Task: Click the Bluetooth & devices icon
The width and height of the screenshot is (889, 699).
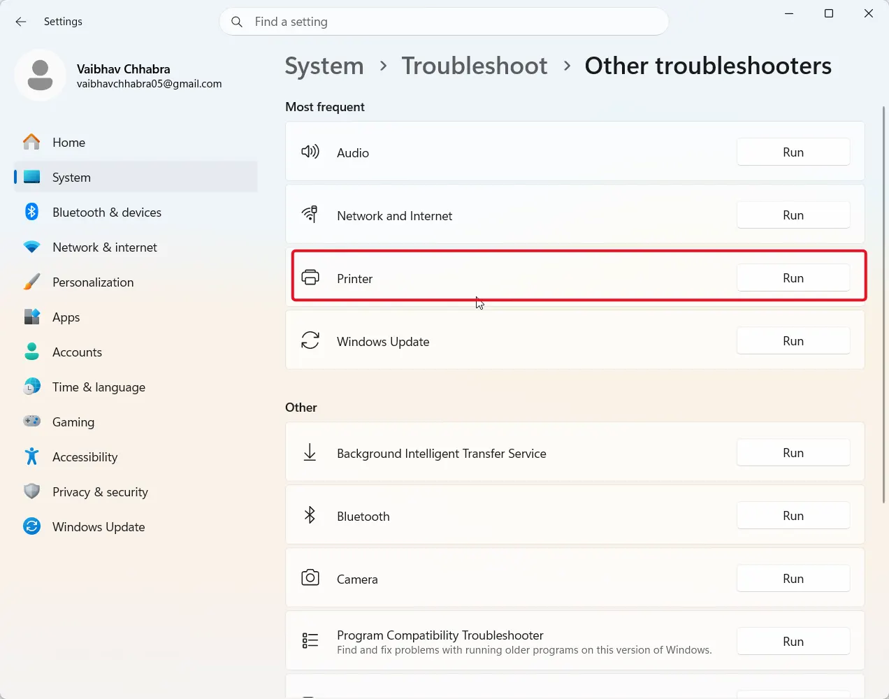Action: pos(31,212)
